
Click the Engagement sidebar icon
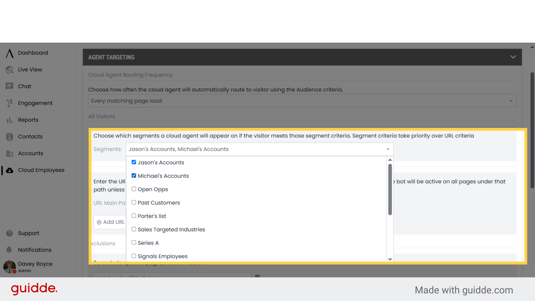(x=10, y=103)
